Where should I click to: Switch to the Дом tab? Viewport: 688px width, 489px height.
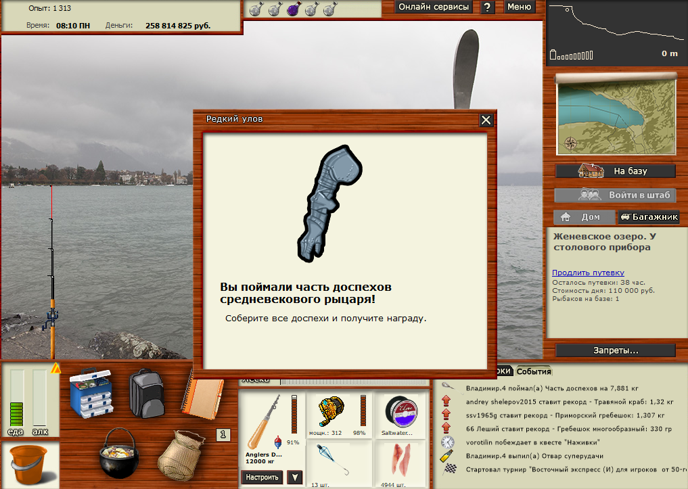pyautogui.click(x=584, y=216)
